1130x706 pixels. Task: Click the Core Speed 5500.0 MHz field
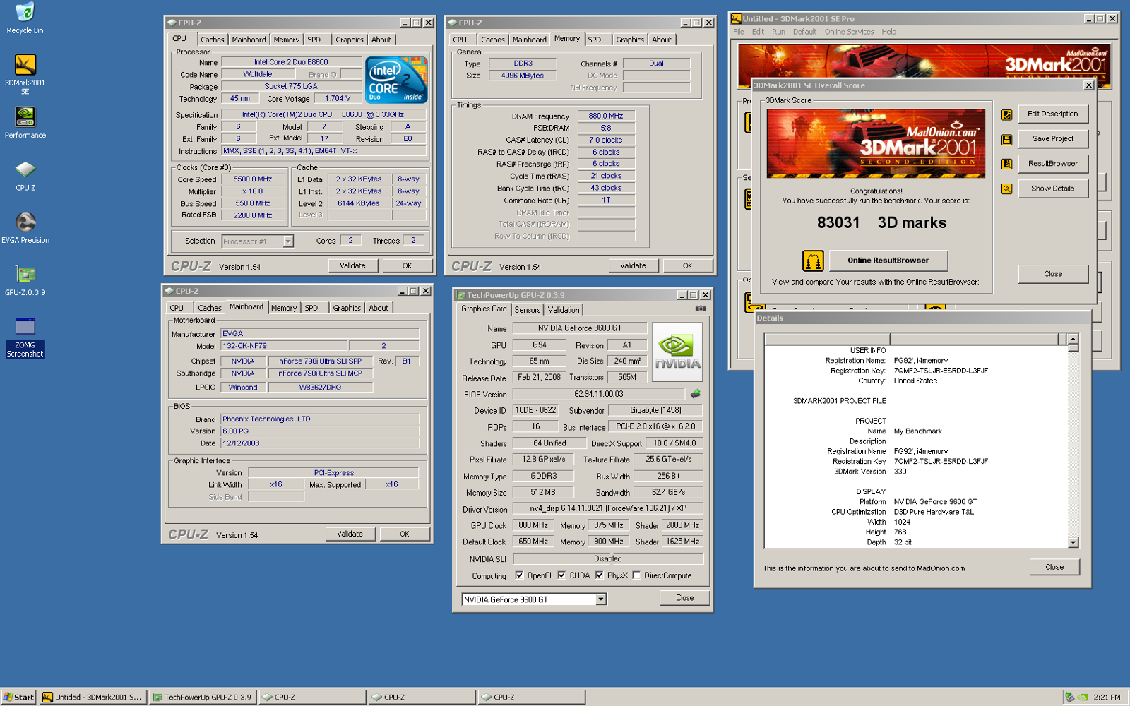coord(253,179)
